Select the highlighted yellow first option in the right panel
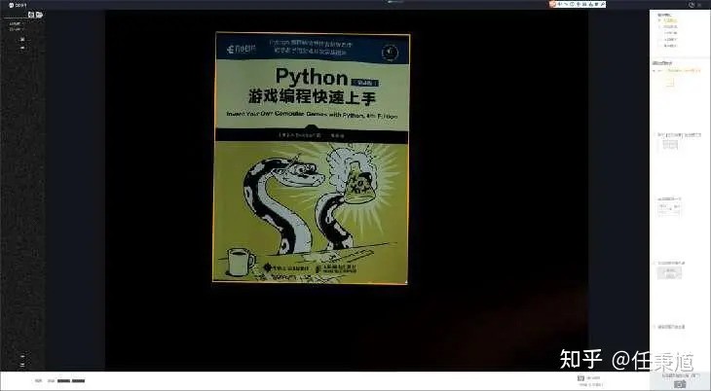 coord(670,20)
